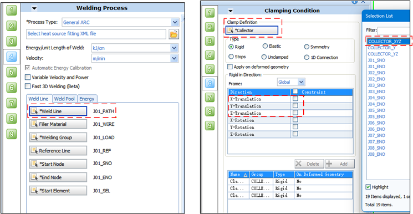Viewport: 413px width, 214px height.
Task: Select step 6 in Clamping Condition sidebar
Action: pos(210,84)
